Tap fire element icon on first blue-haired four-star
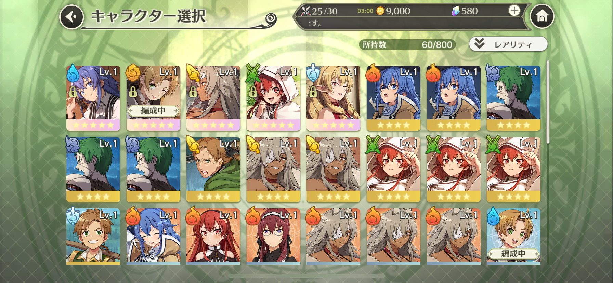The image size is (613, 283). (x=373, y=73)
